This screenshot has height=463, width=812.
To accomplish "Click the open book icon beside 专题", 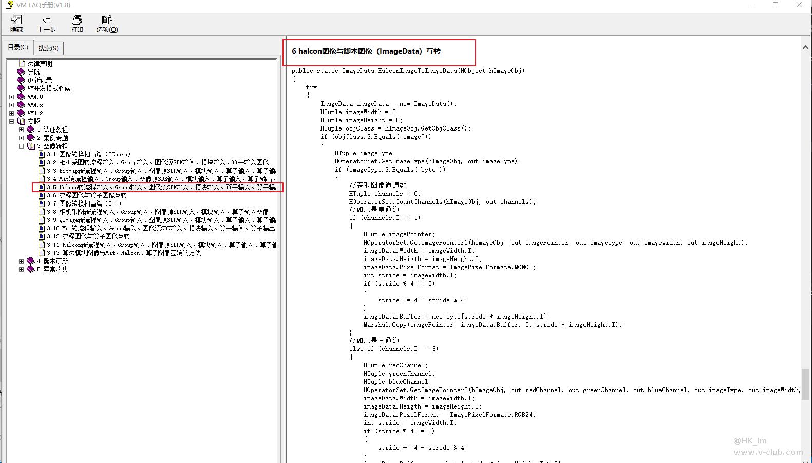I will pyautogui.click(x=21, y=121).
